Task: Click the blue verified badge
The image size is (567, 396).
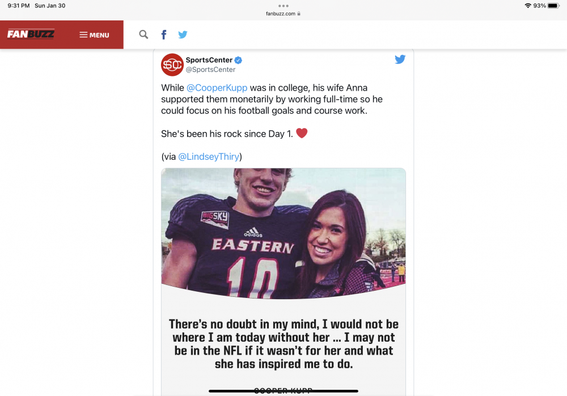Action: (239, 60)
